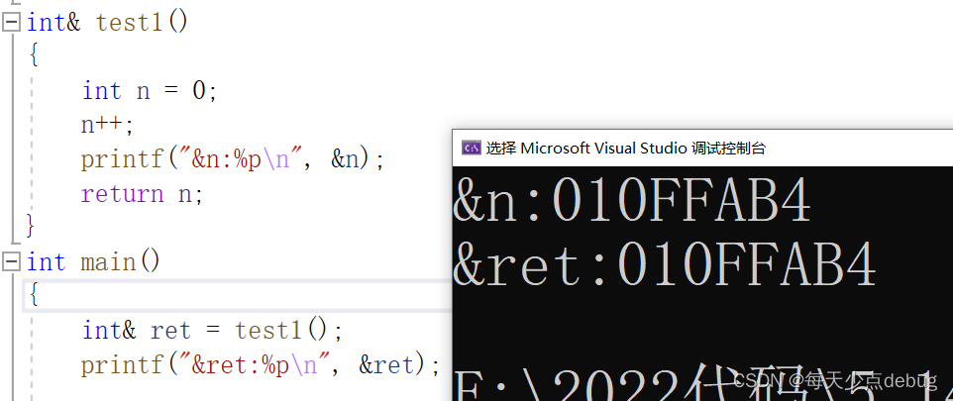
Task: Click the "int main()" declaration line
Action: (x=93, y=262)
